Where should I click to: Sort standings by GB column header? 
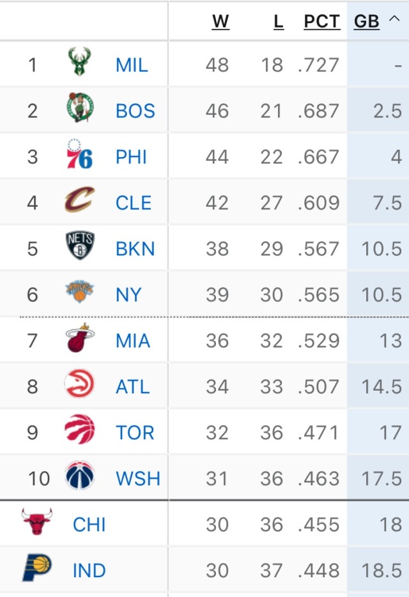point(366,22)
